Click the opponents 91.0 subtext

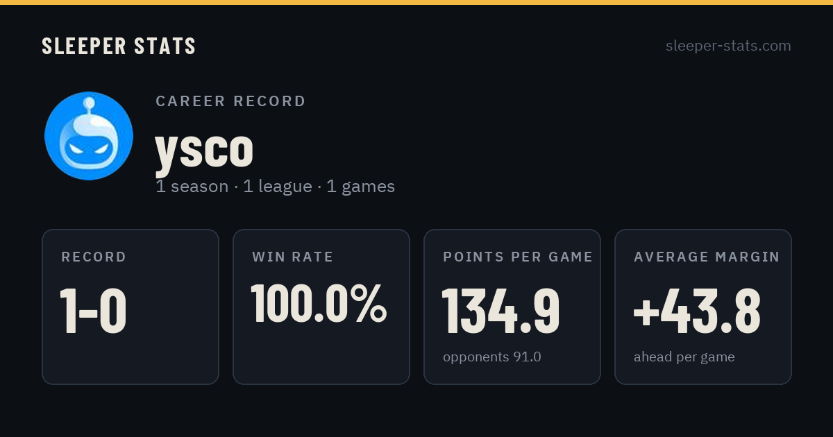point(492,357)
